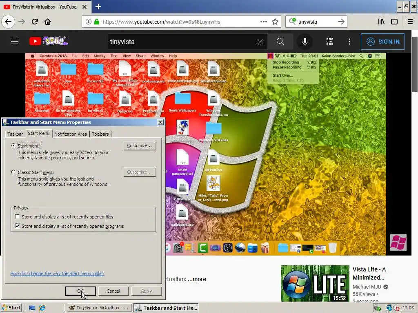Click the Windows Start button

pos(11,308)
